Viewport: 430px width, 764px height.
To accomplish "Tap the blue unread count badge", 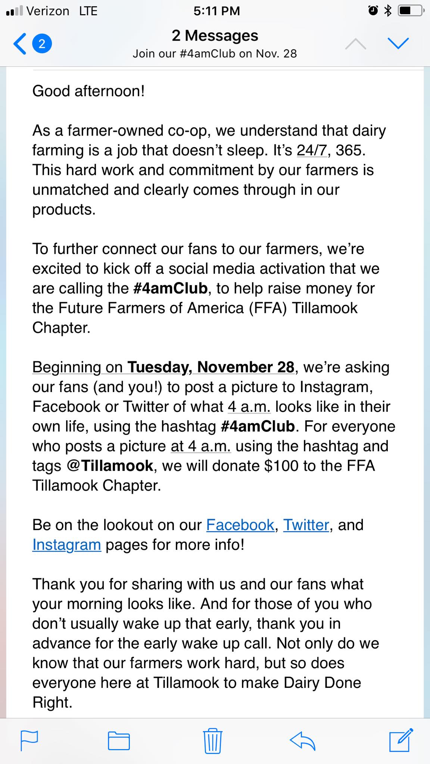I will coord(42,44).
